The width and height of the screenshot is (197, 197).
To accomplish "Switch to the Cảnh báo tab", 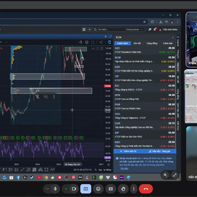I will point(167,43).
